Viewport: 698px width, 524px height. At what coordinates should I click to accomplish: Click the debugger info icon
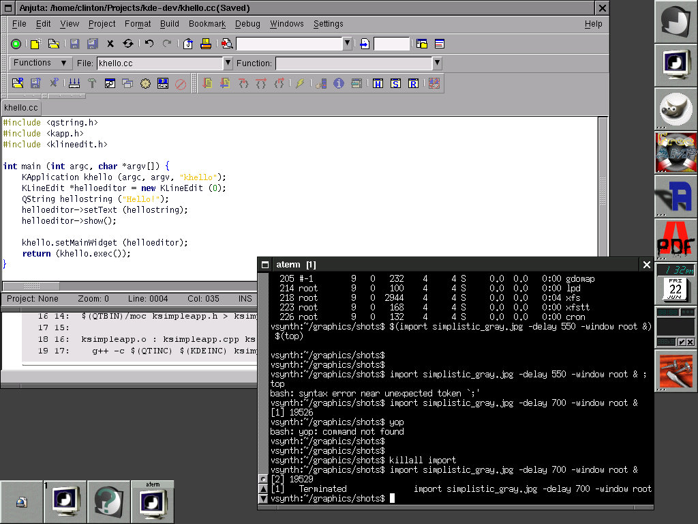coord(339,83)
